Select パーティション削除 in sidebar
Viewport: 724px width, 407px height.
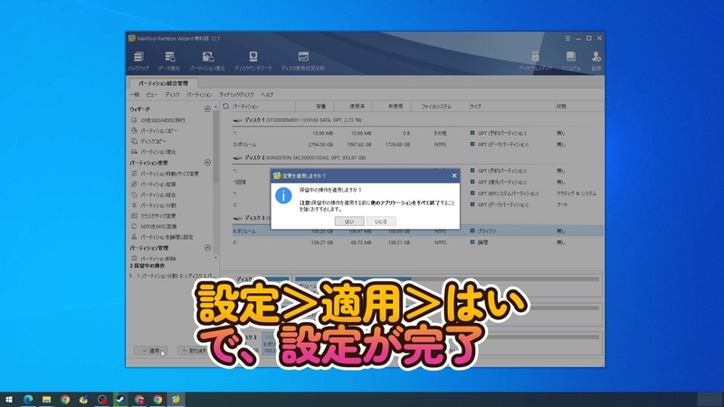coord(153,259)
